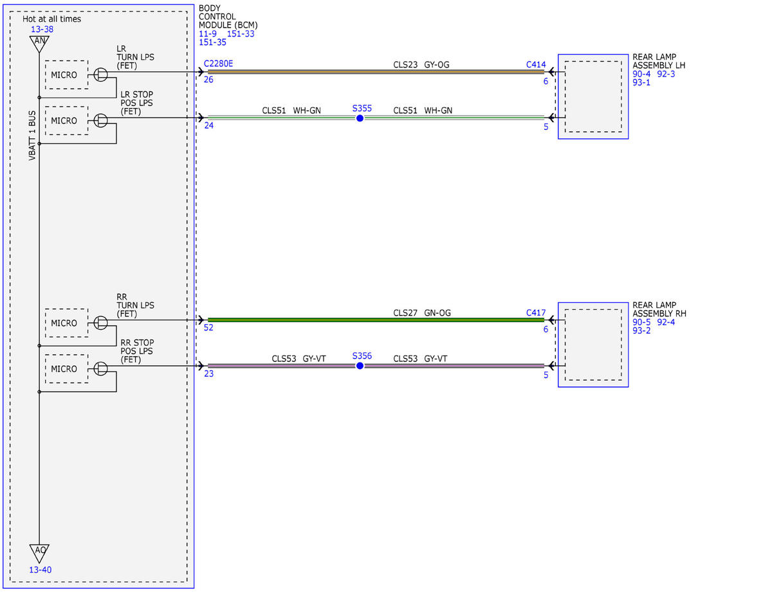The width and height of the screenshot is (772, 596).
Task: Click the CLS23 GY-OG wire
Action: tap(376, 72)
